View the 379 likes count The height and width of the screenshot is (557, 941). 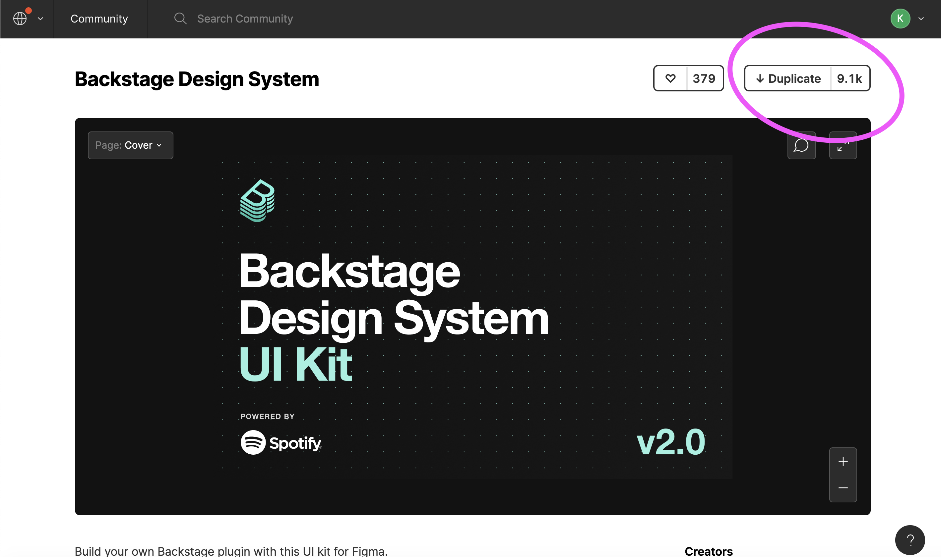point(705,78)
